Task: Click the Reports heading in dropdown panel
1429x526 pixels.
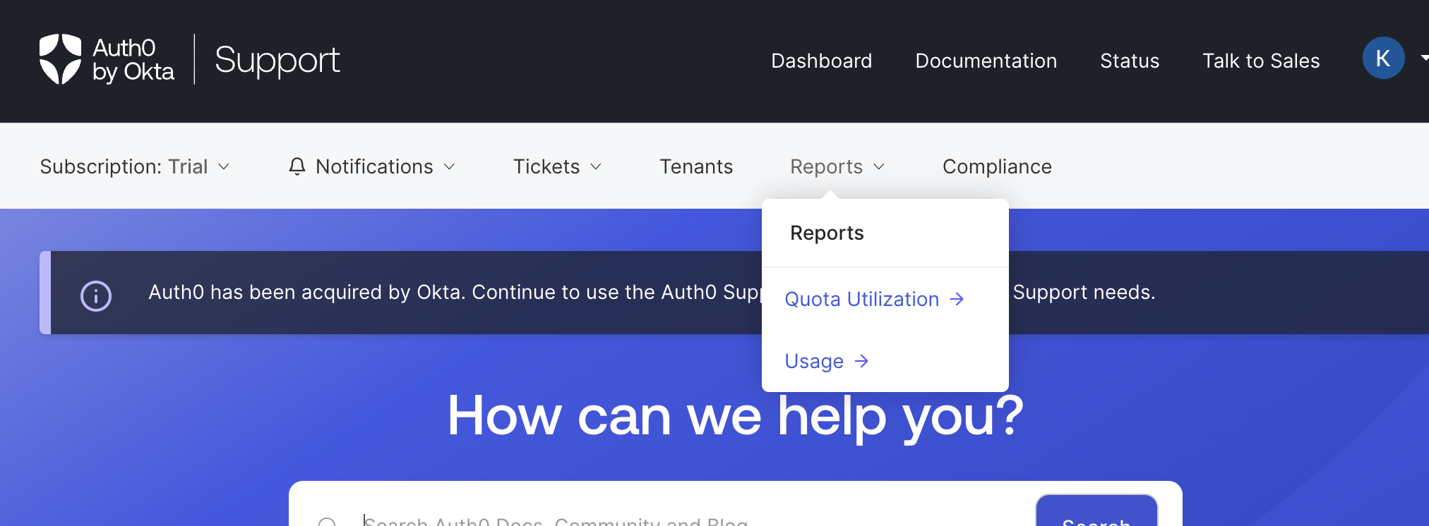Action: 827,233
